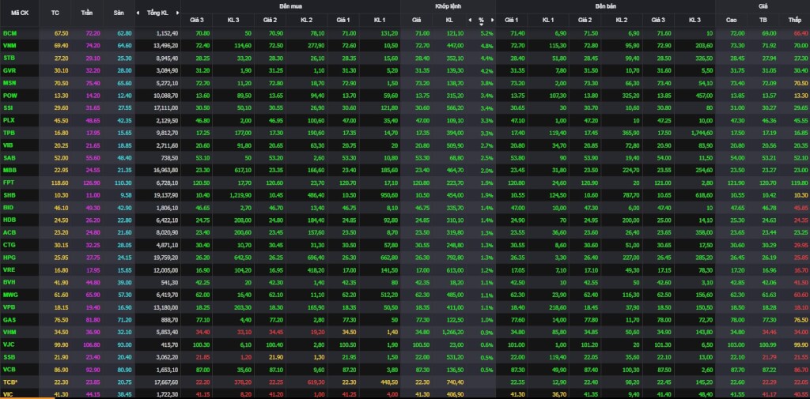This screenshot has width=810, height=399.
Task: Select the VIB ticker symbol
Action: (x=9, y=145)
